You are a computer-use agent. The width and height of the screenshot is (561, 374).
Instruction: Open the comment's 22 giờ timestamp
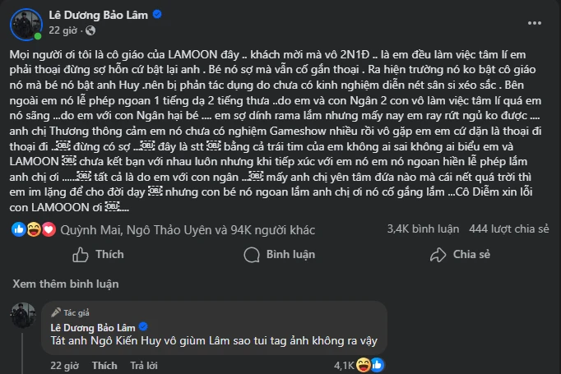[65, 364]
